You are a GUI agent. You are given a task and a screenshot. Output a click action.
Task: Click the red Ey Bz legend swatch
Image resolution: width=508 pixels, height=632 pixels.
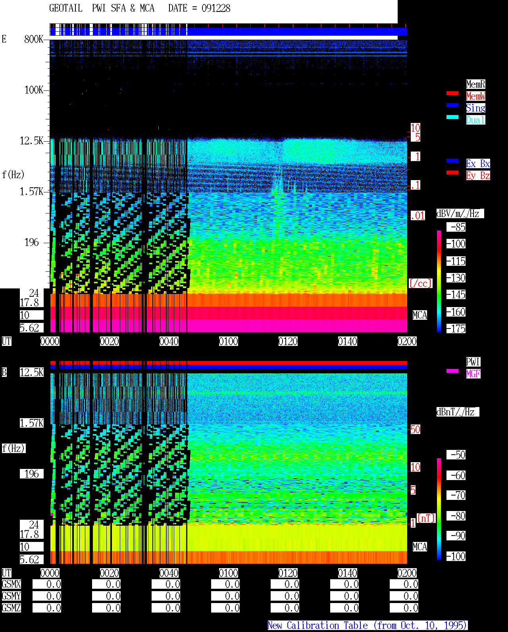tap(452, 173)
